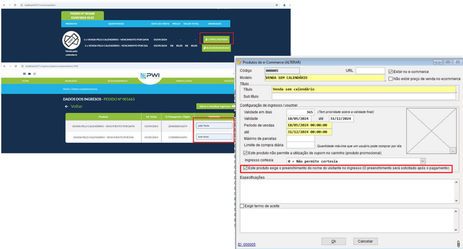Viewport: 463px width, 249px height.
Task: Click the image browse "..." button
Action: pos(452,150)
